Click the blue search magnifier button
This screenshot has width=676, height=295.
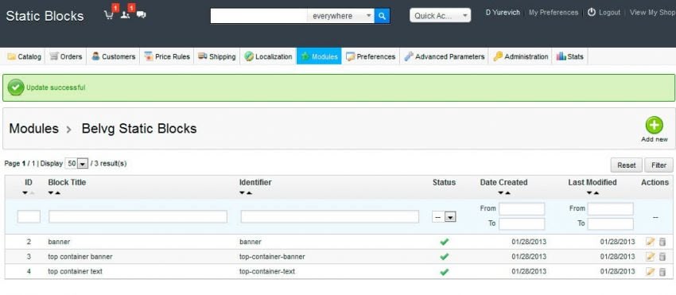[382, 16]
